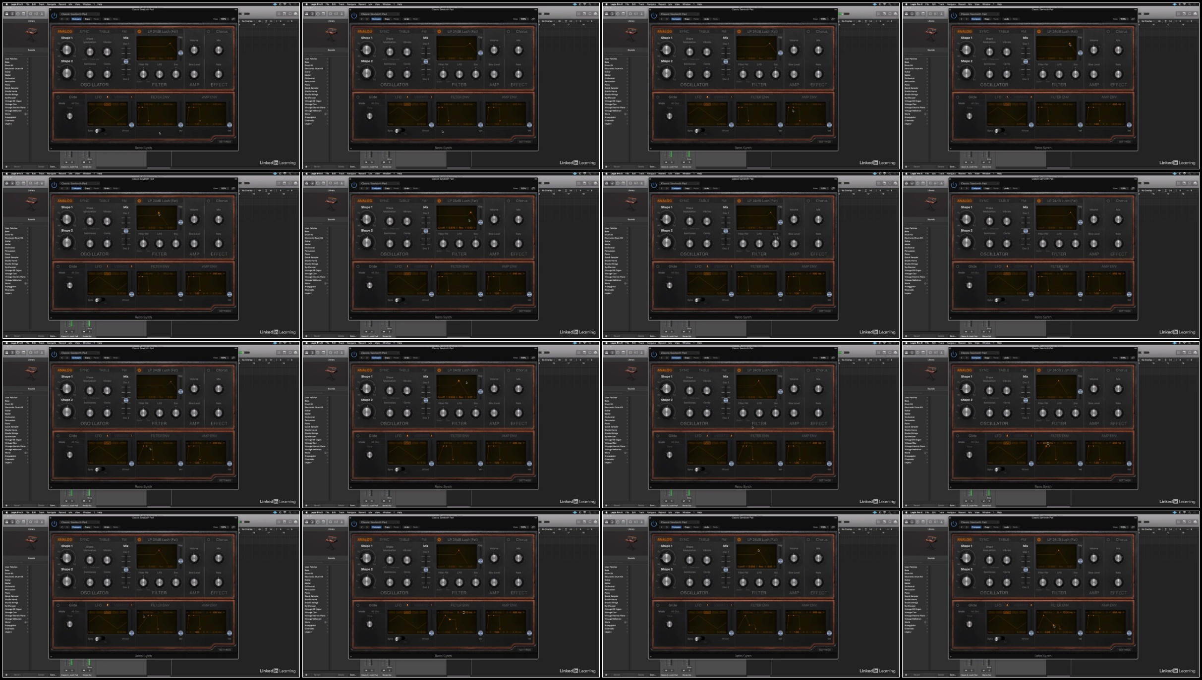
Task: Click the filter Key slider handle in top-right frame
Action: [1080, 52]
